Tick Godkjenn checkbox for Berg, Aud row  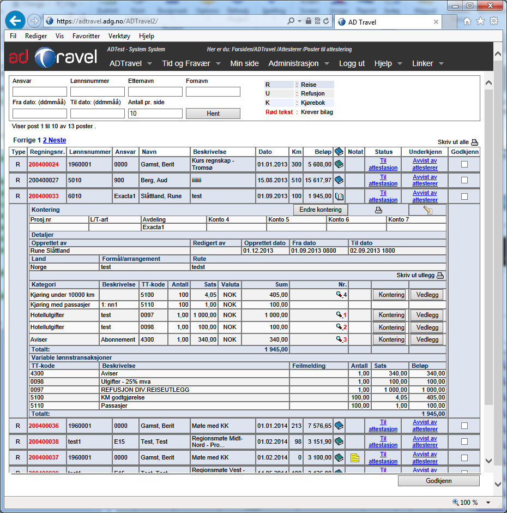click(464, 180)
